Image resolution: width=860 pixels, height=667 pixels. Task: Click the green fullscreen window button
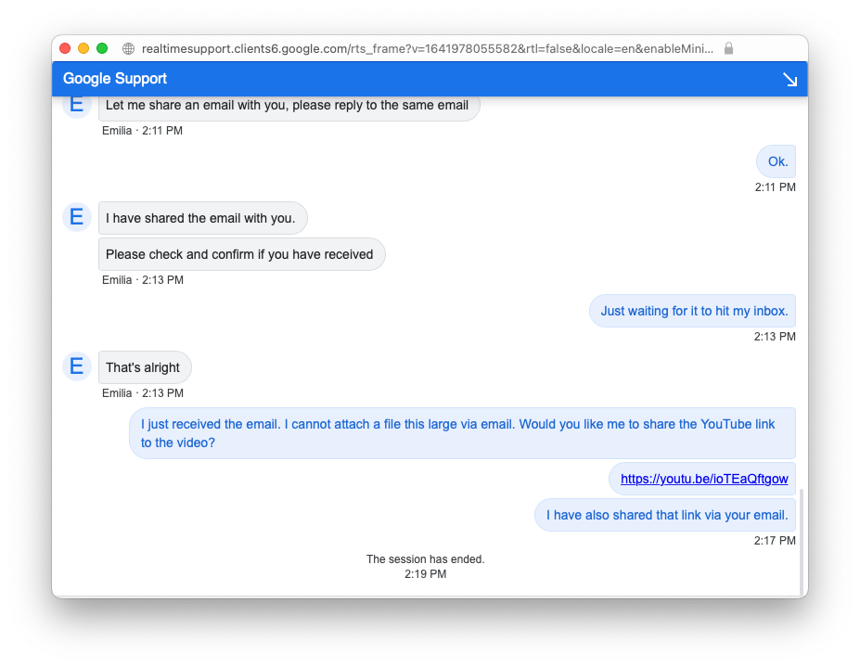102,48
